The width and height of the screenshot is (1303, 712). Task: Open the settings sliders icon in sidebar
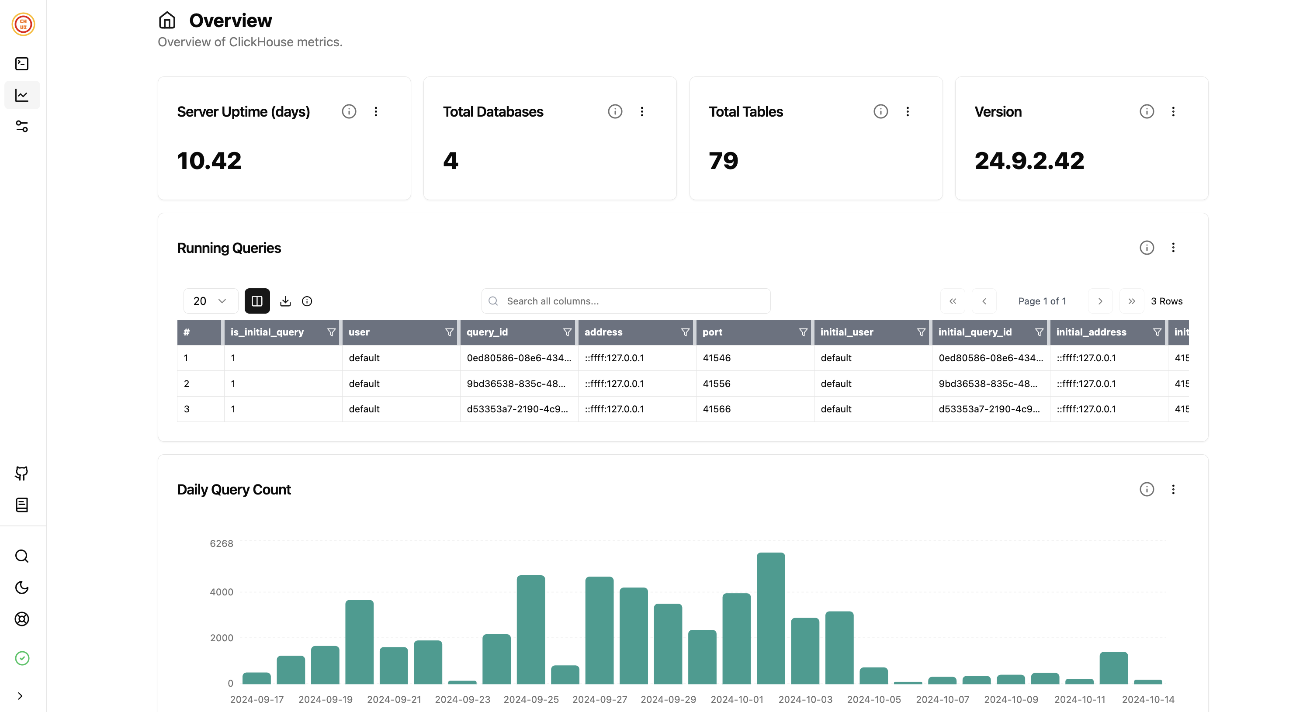pyautogui.click(x=22, y=126)
